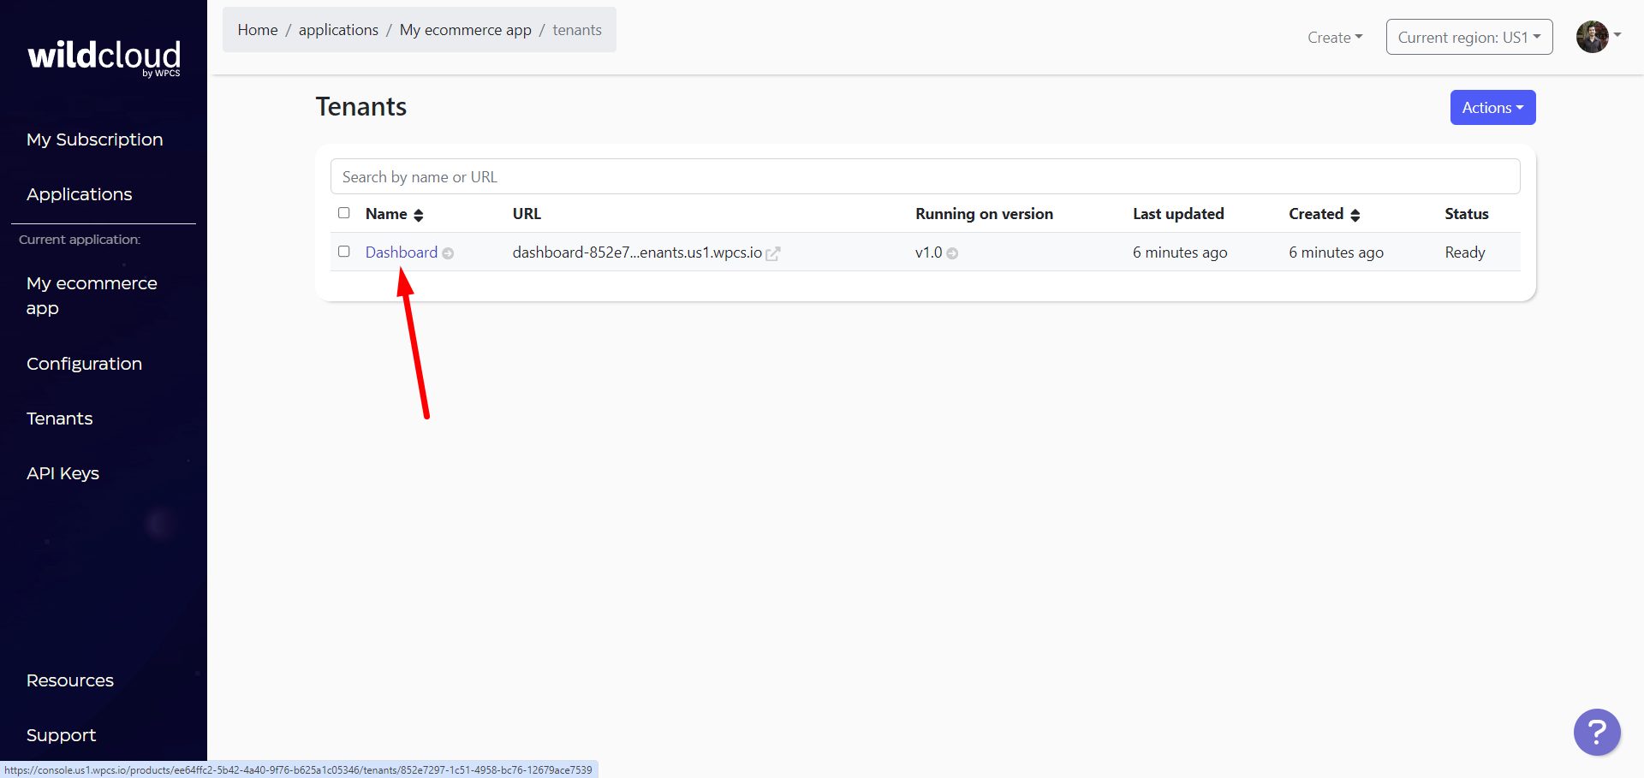1644x778 pixels.
Task: Open Support in sidebar
Action: coord(61,735)
